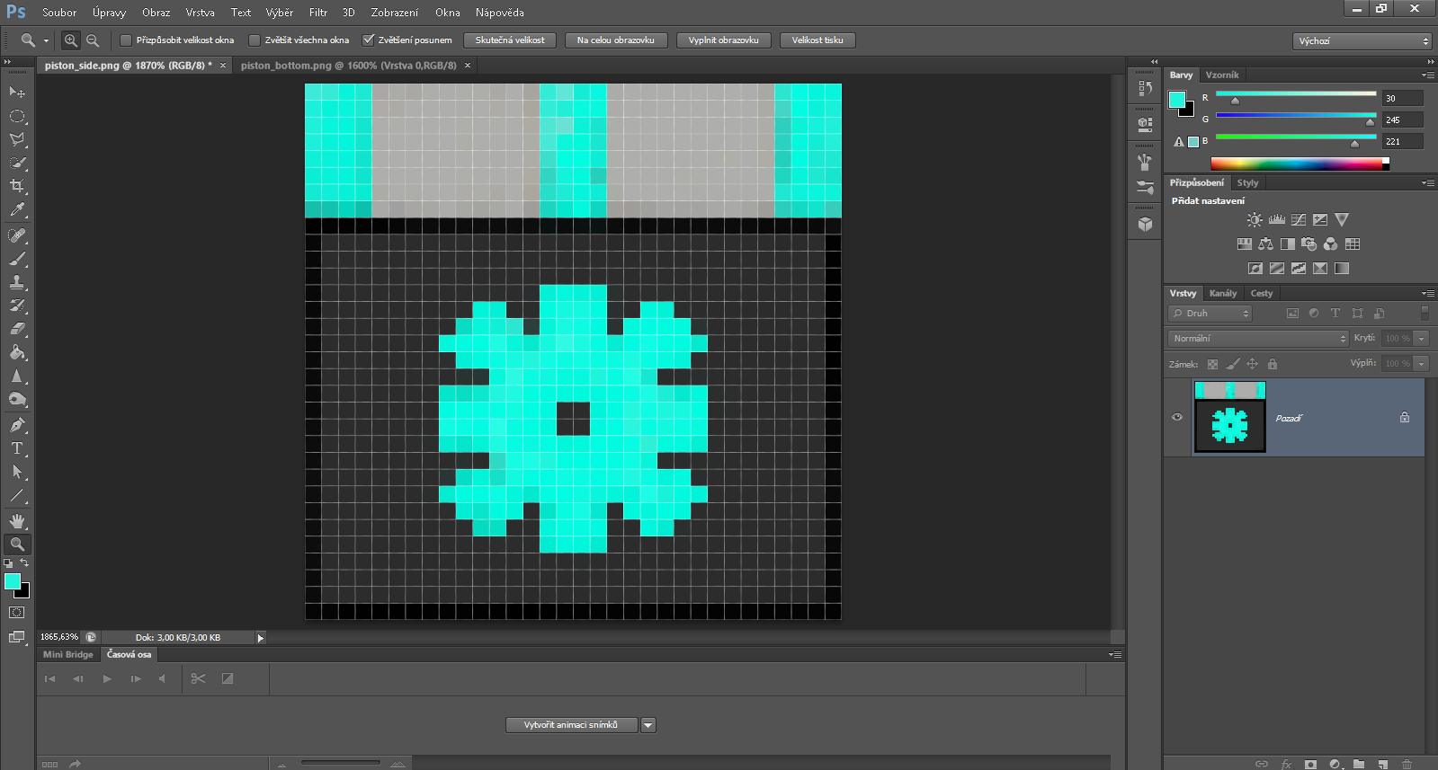Enable Zvětšit všechna okna checkbox

(x=255, y=40)
